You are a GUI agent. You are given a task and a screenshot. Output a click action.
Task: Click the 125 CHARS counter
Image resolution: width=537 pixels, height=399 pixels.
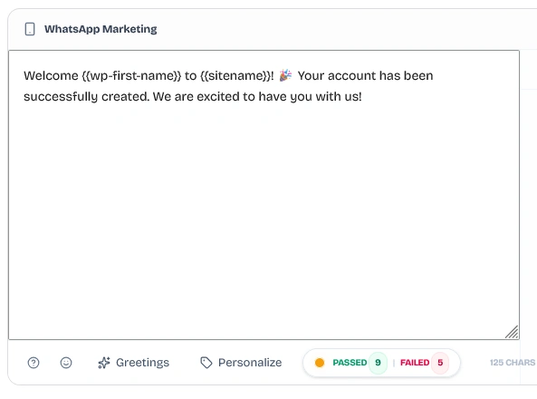[x=513, y=363]
